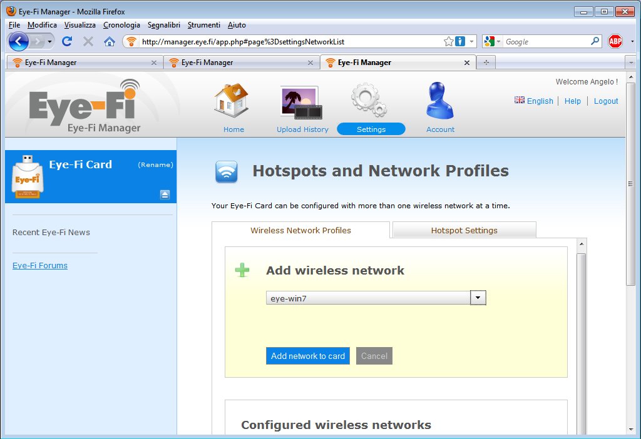Image resolution: width=641 pixels, height=439 pixels.
Task: Click the Account person icon
Action: [439, 101]
